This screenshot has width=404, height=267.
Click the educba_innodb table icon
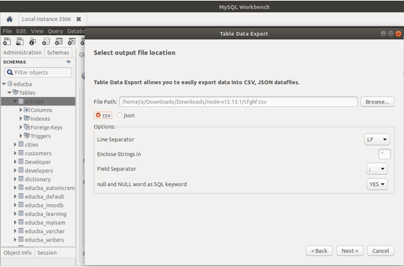click(x=21, y=205)
